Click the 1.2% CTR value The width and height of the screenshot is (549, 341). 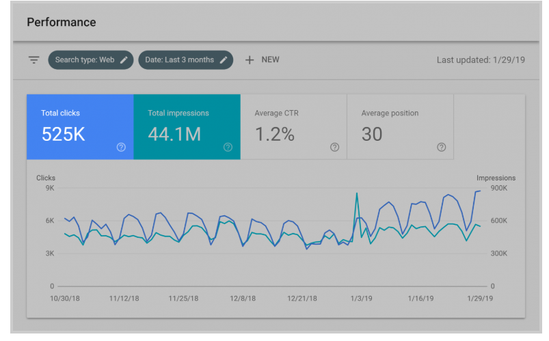275,134
